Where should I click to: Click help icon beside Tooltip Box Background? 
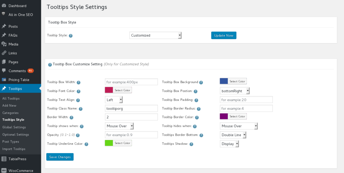(x=201, y=82)
